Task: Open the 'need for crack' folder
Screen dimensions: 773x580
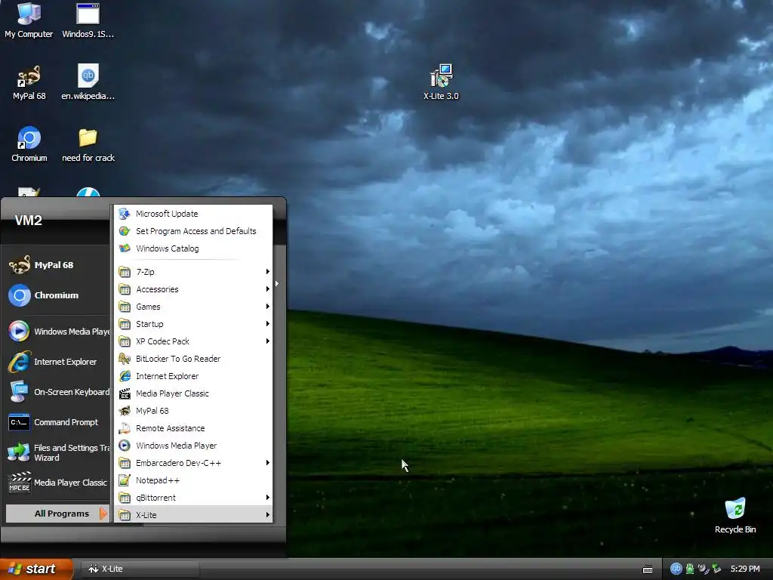Action: coord(88,144)
